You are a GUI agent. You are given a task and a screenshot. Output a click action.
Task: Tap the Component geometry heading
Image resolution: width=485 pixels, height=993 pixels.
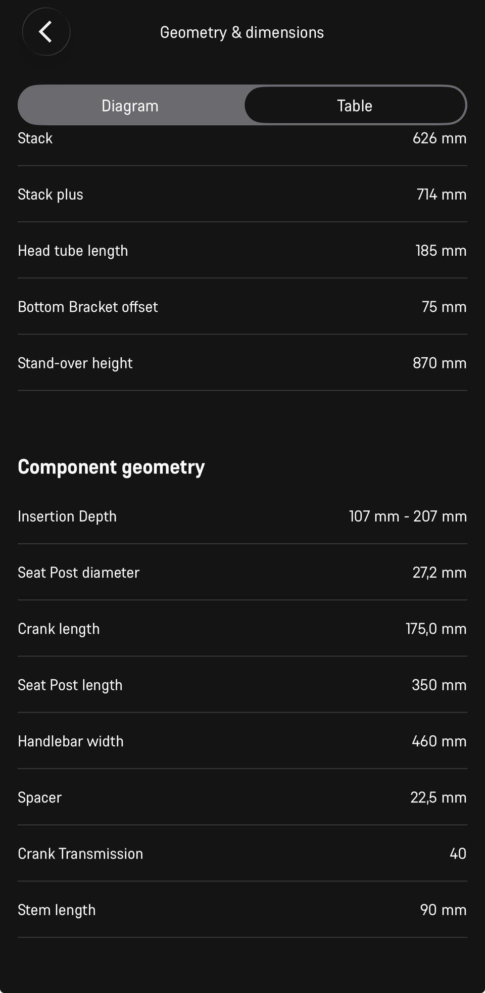pyautogui.click(x=111, y=467)
